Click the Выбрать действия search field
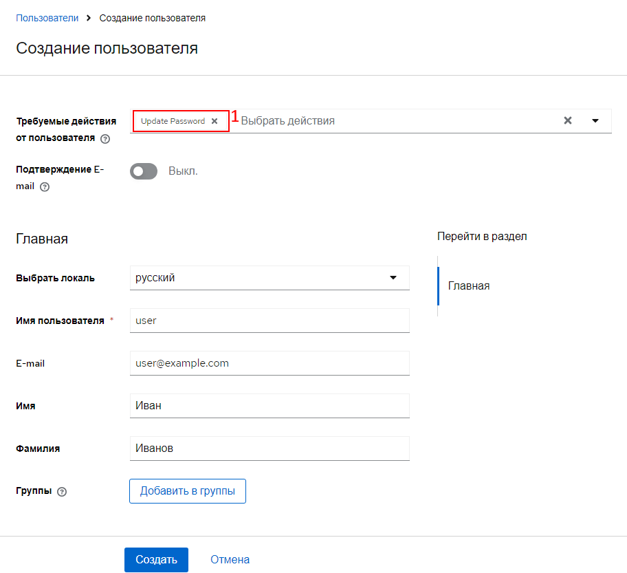 point(392,121)
